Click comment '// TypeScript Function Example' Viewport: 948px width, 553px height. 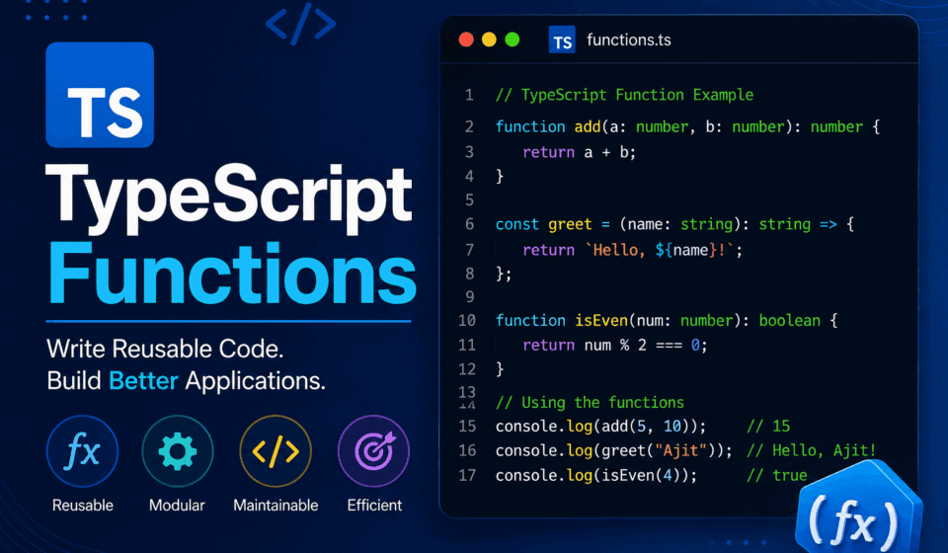click(x=624, y=95)
